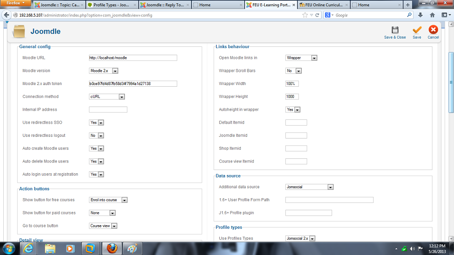
Task: Open the Additional data source Jomsocial dropdown
Action: [x=309, y=187]
